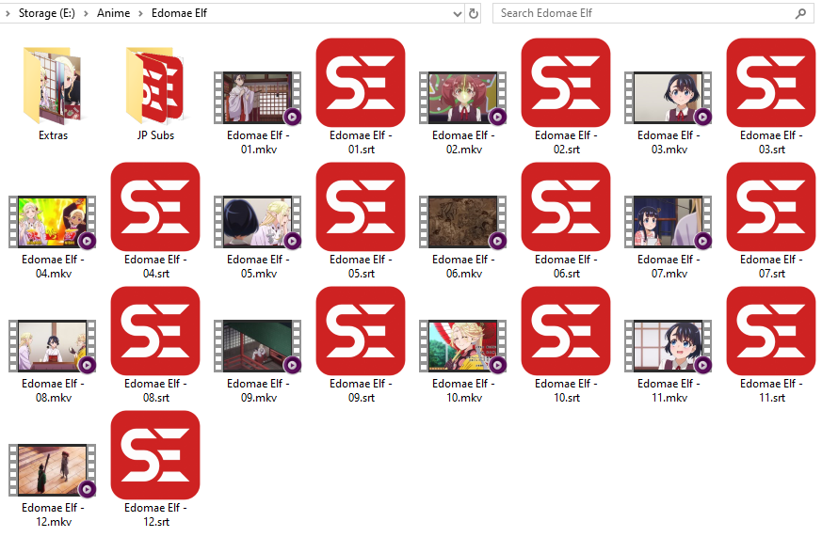
Task: Click the 'Edomae Elf - 09.srt' file name
Action: pyautogui.click(x=361, y=390)
